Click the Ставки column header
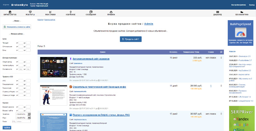The height and width of the screenshot is (131, 256). click(211, 52)
